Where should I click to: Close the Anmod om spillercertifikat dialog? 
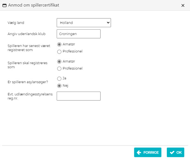[183, 5]
